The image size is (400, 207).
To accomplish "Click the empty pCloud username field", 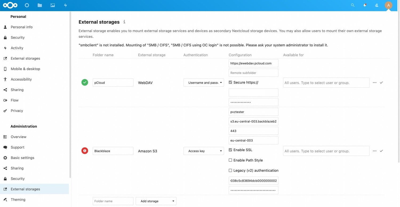I will coord(254,93).
